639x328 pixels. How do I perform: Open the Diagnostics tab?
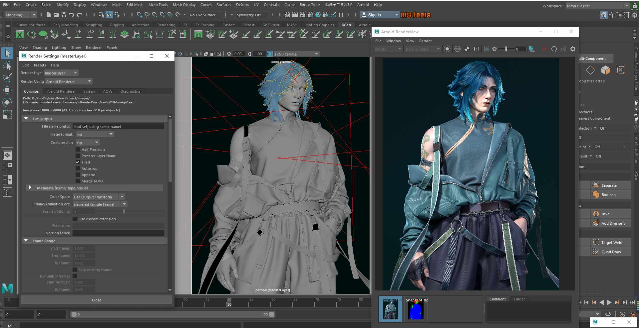point(130,91)
